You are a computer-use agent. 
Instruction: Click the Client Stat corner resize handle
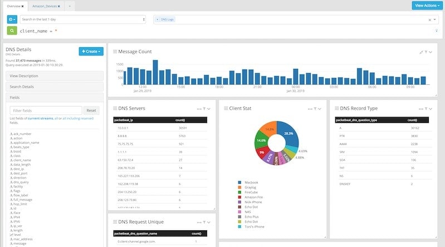[325, 237]
